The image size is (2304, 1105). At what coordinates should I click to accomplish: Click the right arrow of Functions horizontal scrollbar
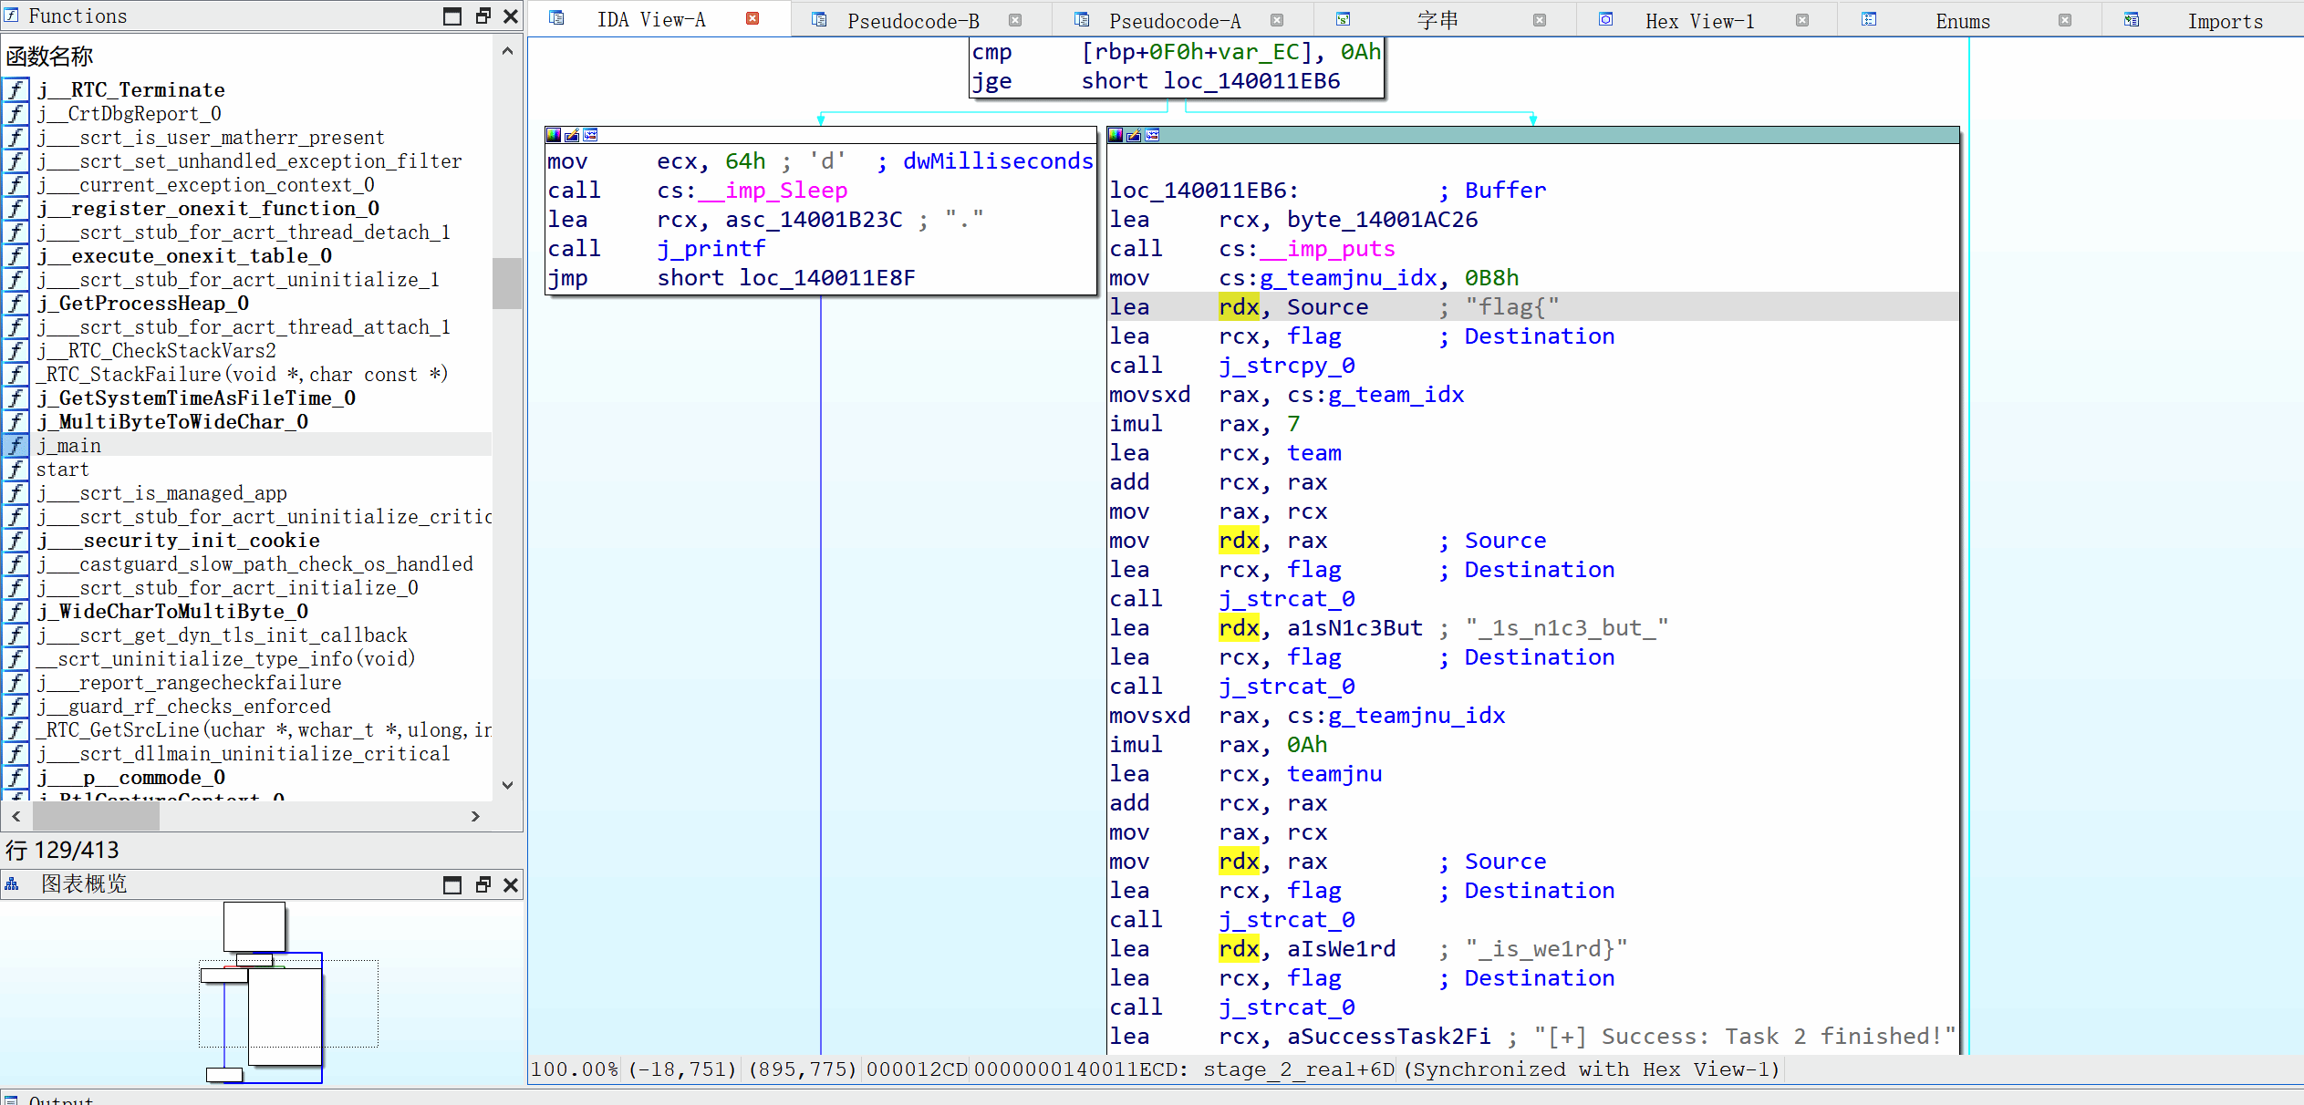[x=474, y=816]
